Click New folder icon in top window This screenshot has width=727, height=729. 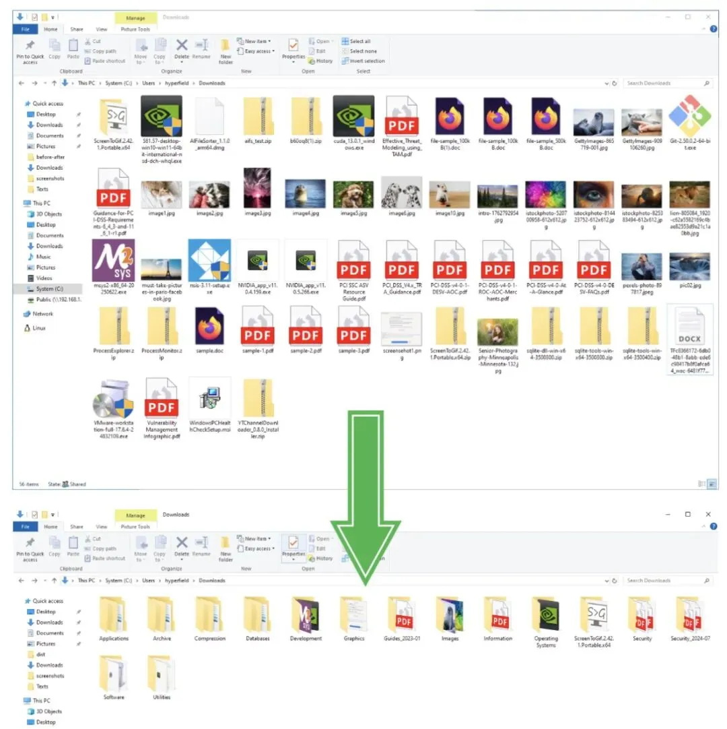pos(226,45)
